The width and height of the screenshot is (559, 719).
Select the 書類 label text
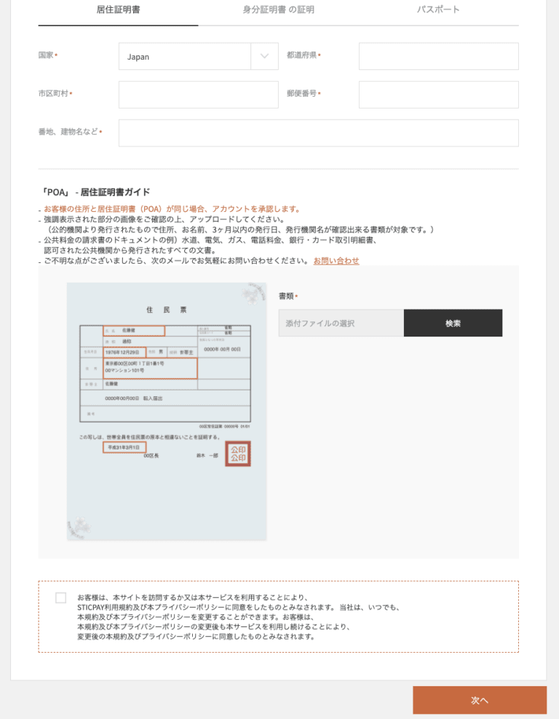(x=286, y=296)
